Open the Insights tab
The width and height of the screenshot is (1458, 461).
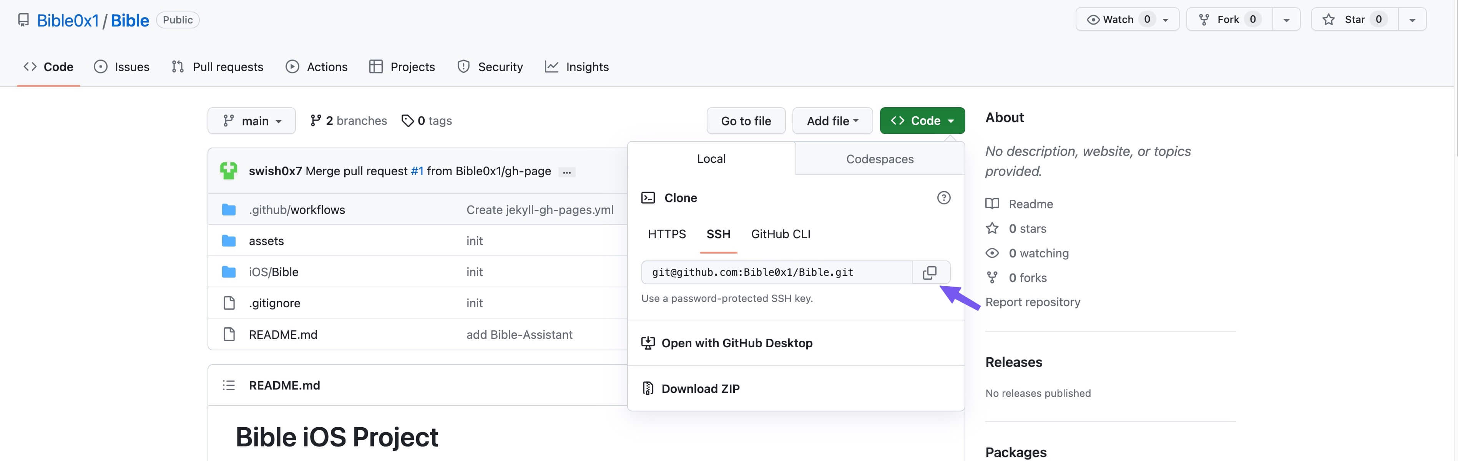click(x=577, y=67)
